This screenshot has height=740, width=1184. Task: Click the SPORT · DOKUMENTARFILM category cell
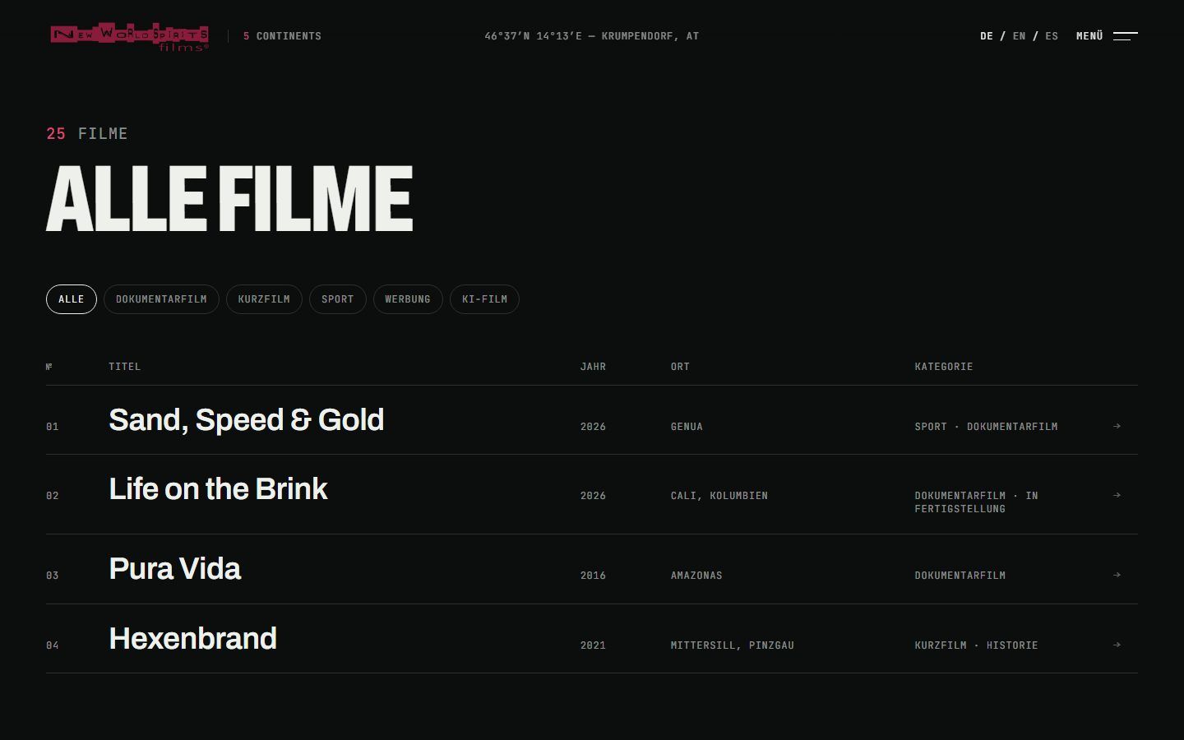point(986,427)
